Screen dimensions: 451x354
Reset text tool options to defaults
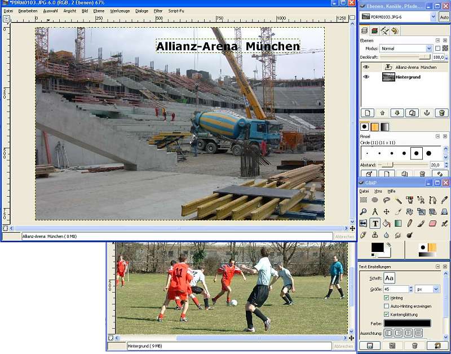pyautogui.click(x=437, y=346)
